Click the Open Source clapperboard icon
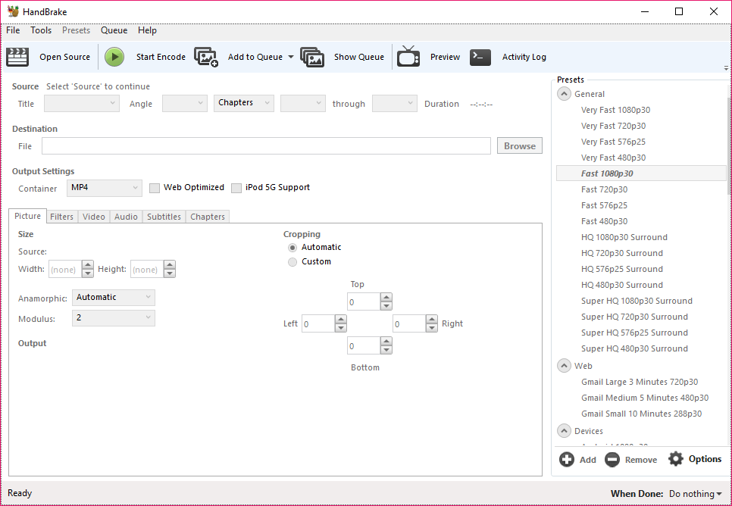This screenshot has width=732, height=506. [17, 57]
